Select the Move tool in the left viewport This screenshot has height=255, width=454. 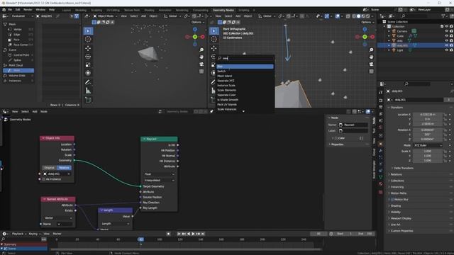[88, 48]
